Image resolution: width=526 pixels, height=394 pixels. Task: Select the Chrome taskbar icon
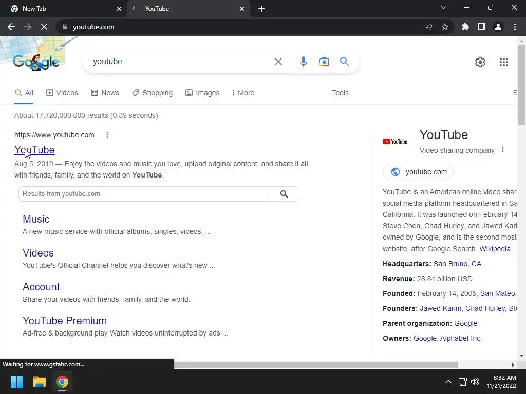(x=62, y=382)
